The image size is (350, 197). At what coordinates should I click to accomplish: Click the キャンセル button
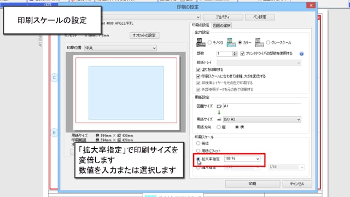click(297, 184)
